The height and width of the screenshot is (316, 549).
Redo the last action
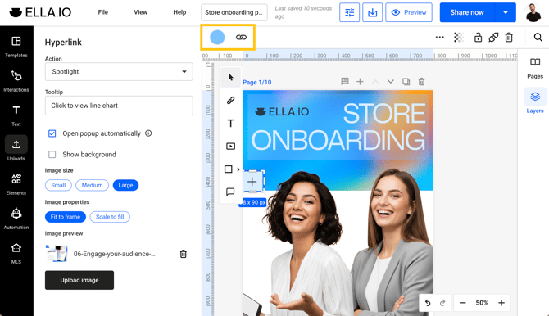(442, 303)
